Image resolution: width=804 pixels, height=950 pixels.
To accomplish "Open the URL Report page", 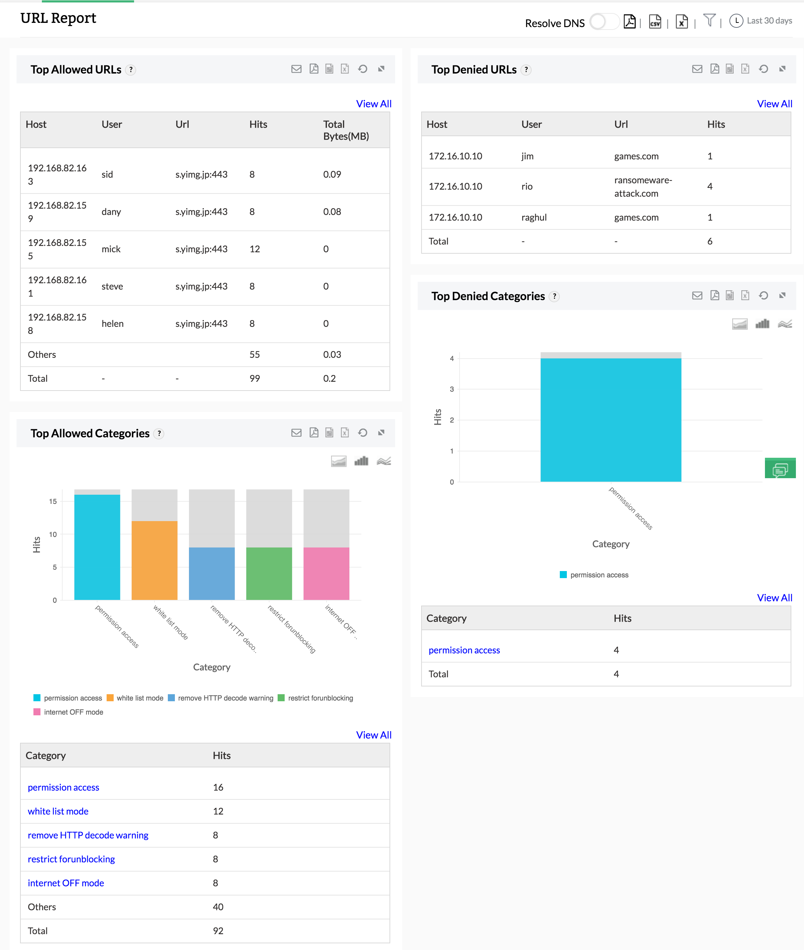I will pos(58,18).
